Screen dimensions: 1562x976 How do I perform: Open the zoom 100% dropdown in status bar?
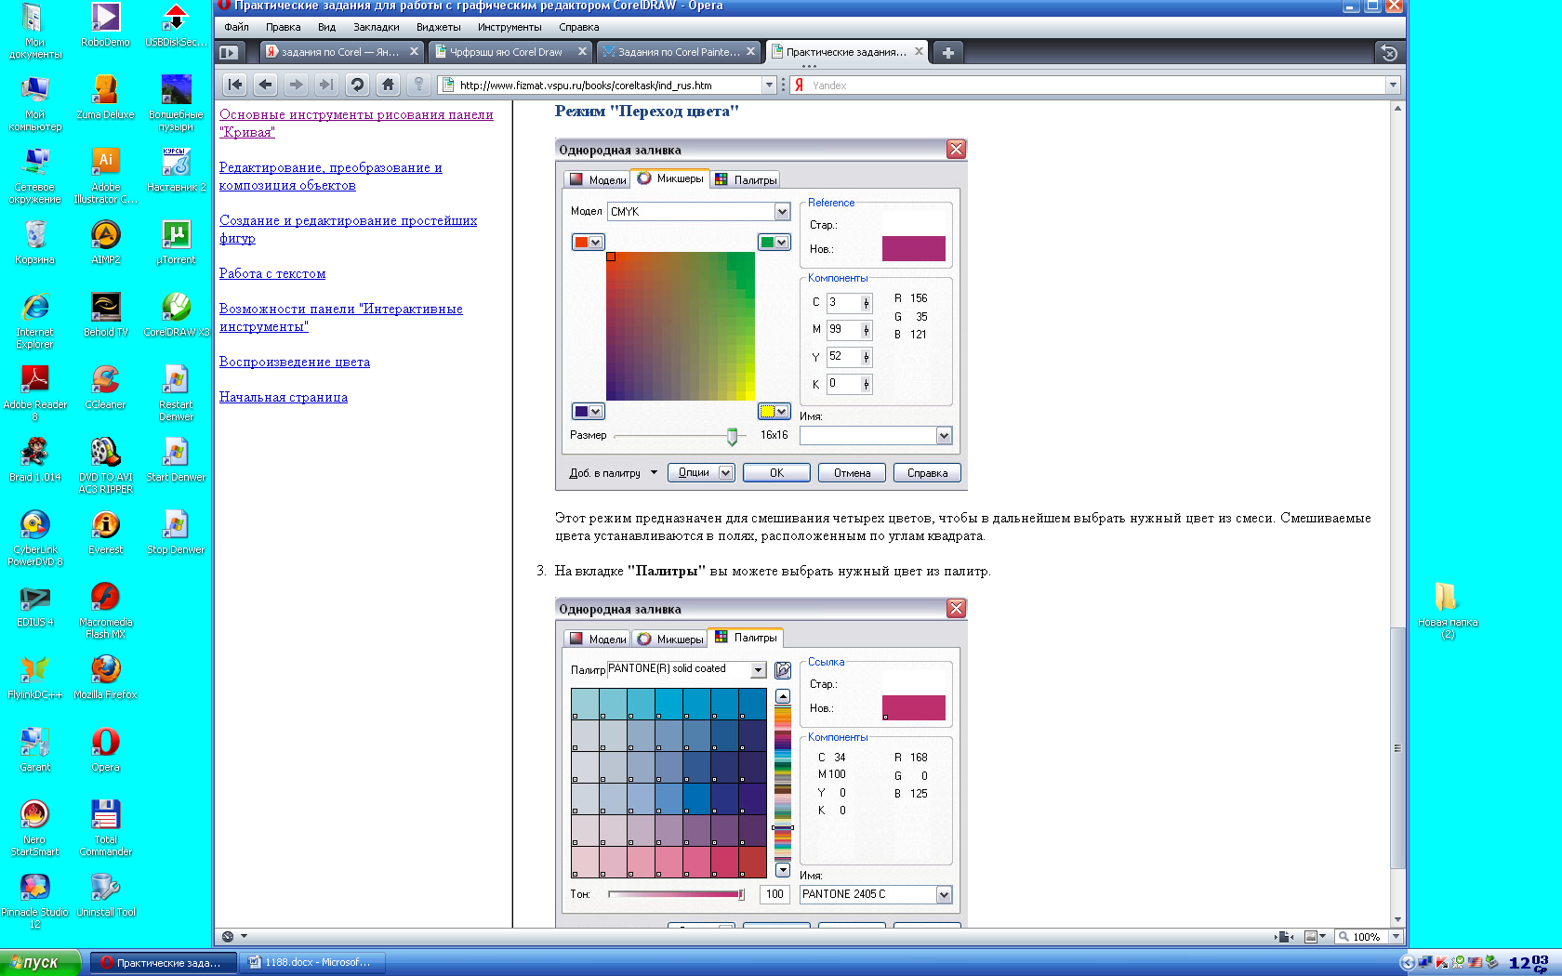point(1395,937)
